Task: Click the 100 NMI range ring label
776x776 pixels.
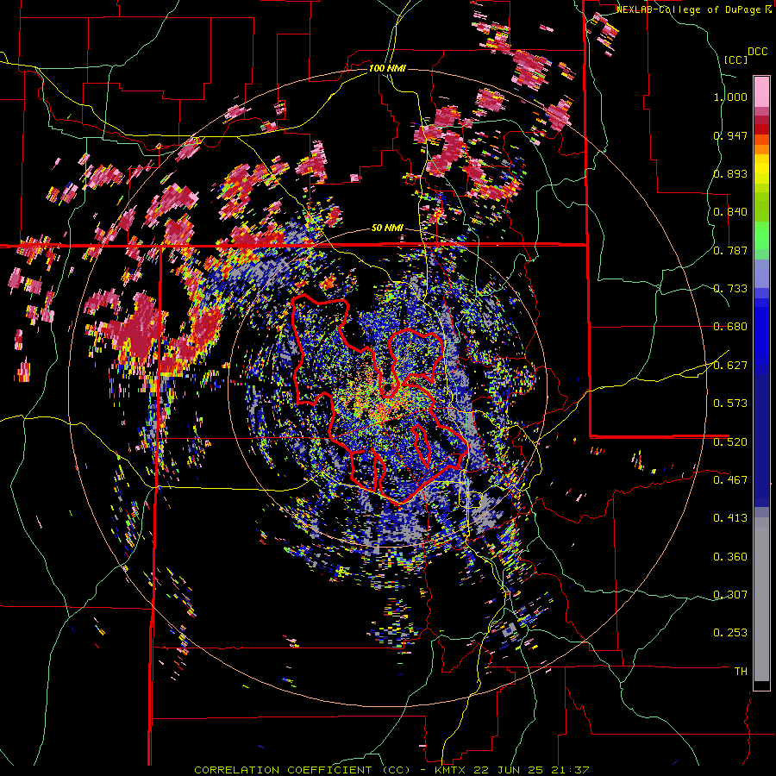Action: pyautogui.click(x=387, y=68)
